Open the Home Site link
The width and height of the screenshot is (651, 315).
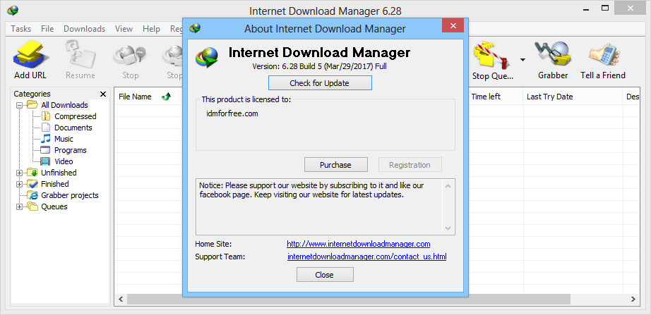point(358,244)
